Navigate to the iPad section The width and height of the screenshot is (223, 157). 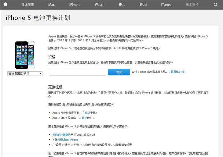click(122, 5)
